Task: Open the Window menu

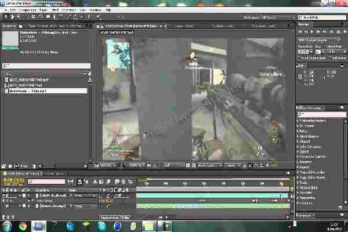Action: pyautogui.click(x=96, y=10)
